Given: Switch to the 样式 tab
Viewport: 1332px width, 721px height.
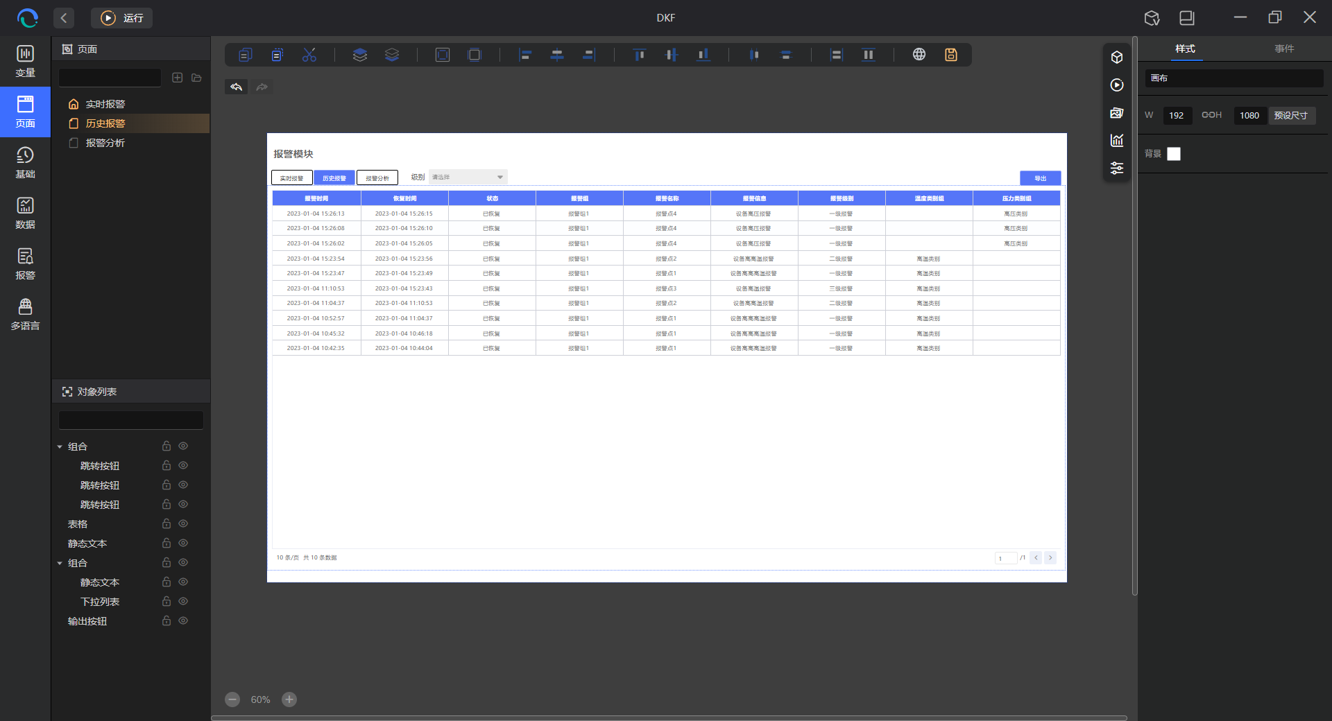Looking at the screenshot, I should tap(1185, 49).
